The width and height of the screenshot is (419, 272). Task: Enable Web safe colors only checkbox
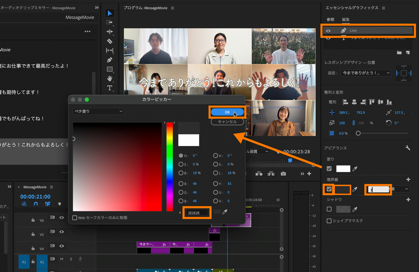[x=75, y=218]
